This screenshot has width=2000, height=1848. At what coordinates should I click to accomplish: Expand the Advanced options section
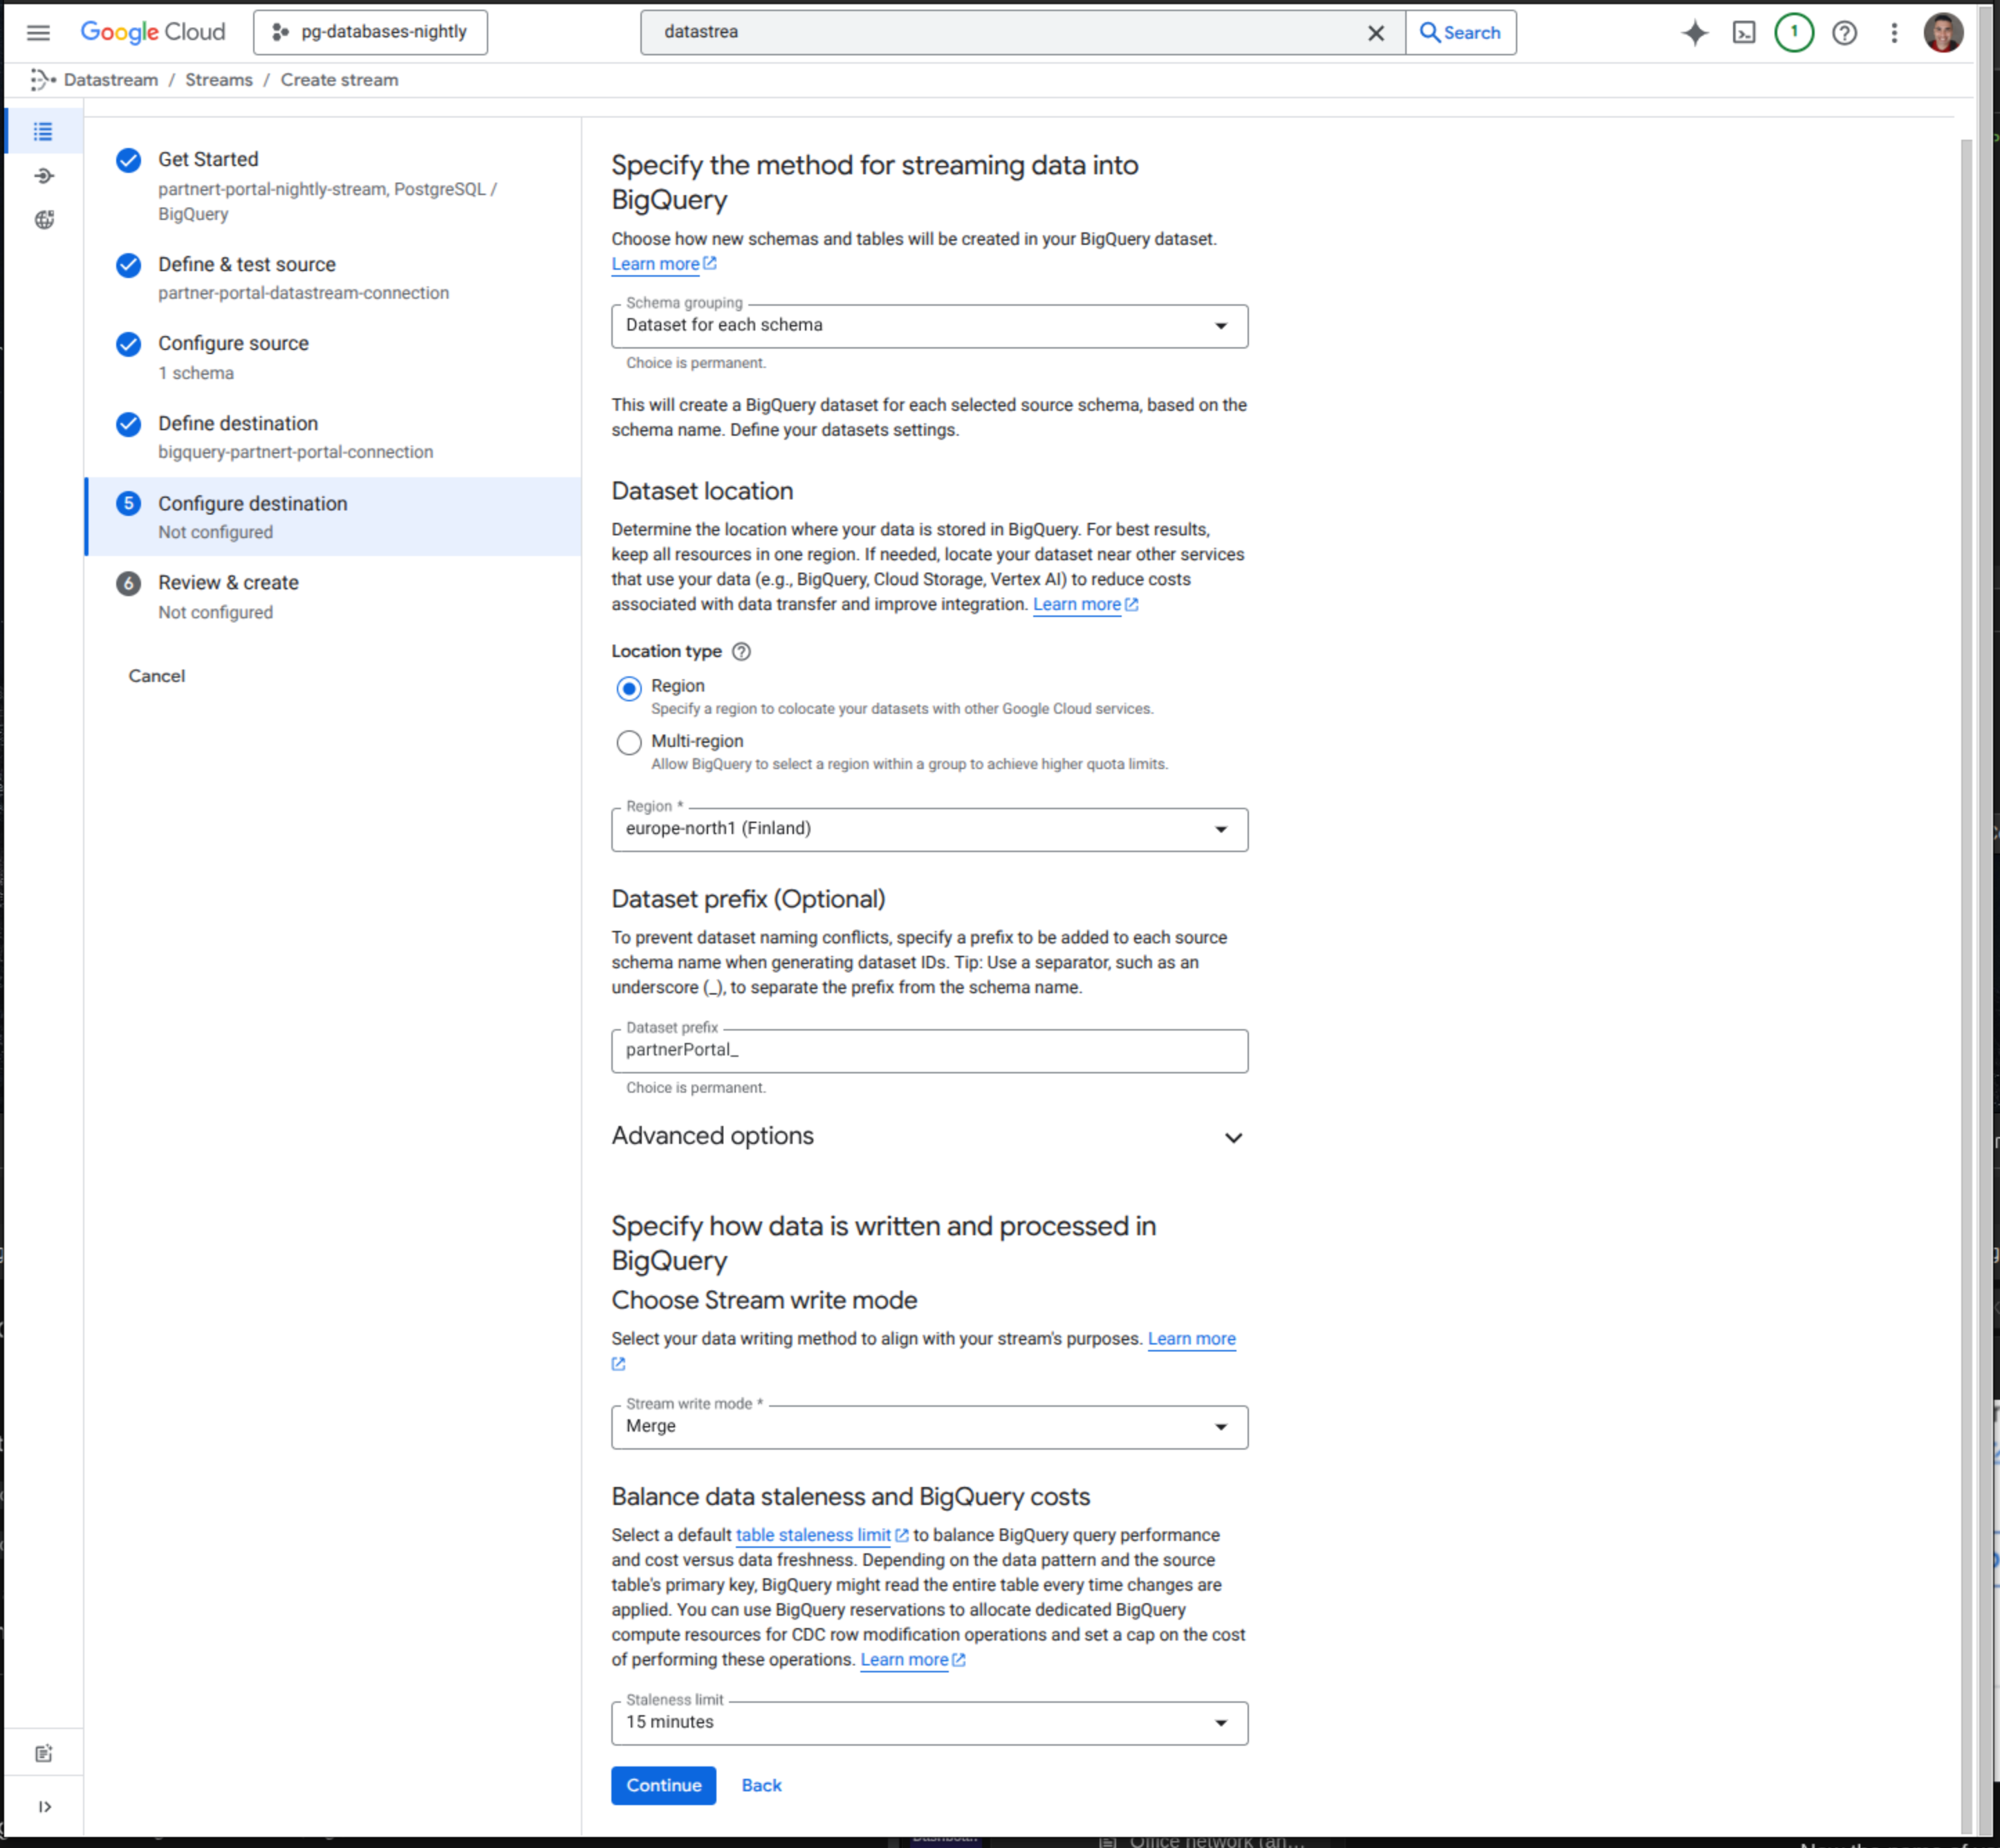coord(929,1137)
